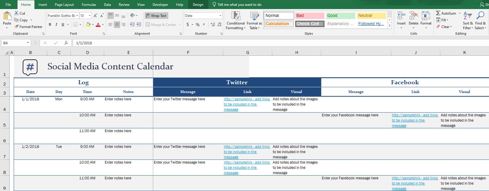Click the formula bar showing 1/1/2018
Screen dimensions: 489x191
(x=281, y=43)
